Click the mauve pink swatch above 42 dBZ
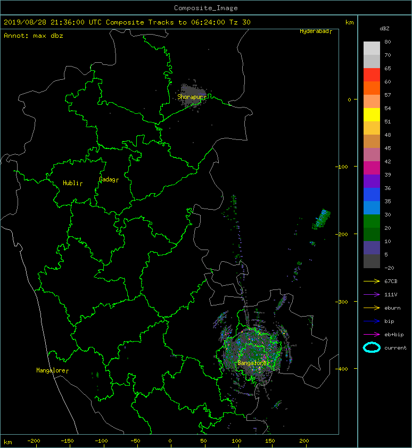The width and height of the screenshot is (412, 448). pyautogui.click(x=372, y=155)
